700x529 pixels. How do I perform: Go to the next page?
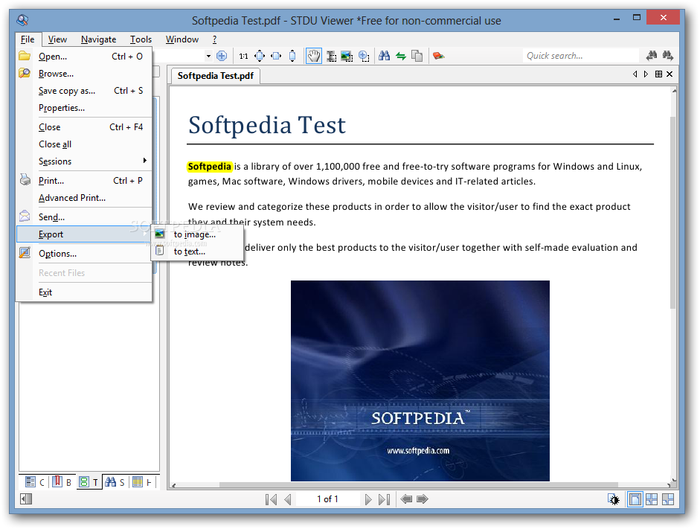point(368,499)
